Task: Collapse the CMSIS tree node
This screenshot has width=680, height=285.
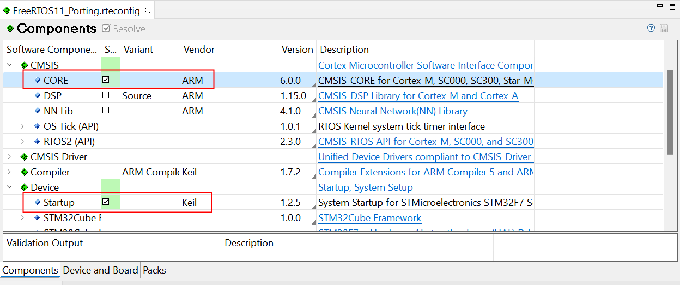Action: (x=9, y=65)
